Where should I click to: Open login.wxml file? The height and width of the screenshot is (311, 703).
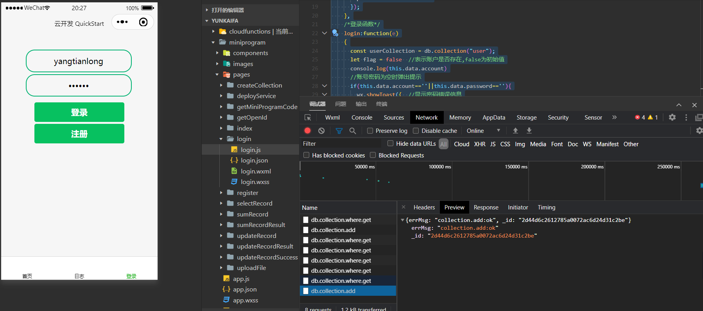(x=256, y=171)
